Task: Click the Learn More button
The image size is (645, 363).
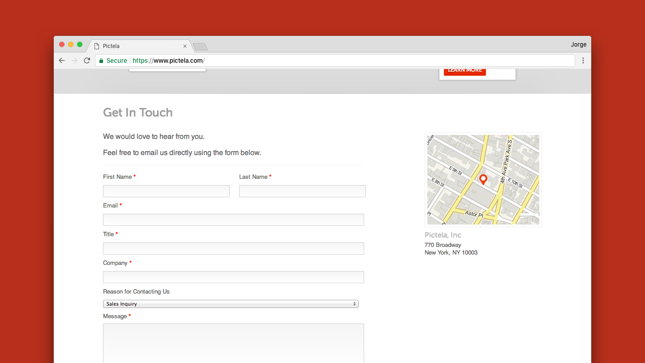Action: pyautogui.click(x=464, y=71)
